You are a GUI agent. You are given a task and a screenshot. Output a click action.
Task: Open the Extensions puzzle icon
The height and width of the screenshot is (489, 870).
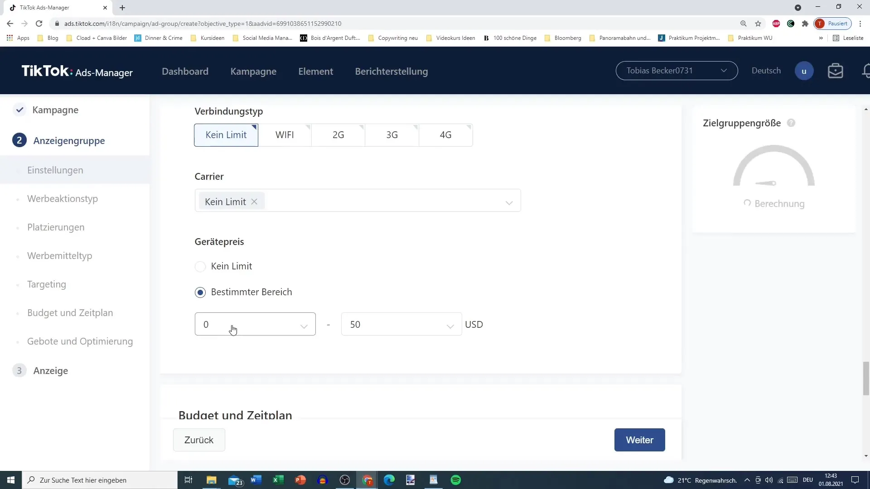pos(805,24)
